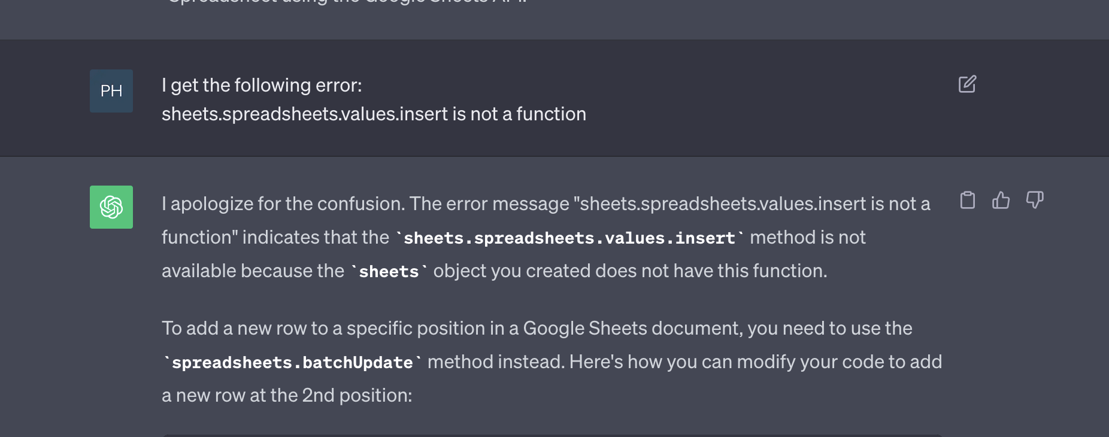This screenshot has width=1109, height=437.
Task: Click the quoted error message in the reply
Action: [755, 204]
